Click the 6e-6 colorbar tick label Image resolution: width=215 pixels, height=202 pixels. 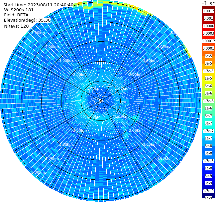point(208,86)
